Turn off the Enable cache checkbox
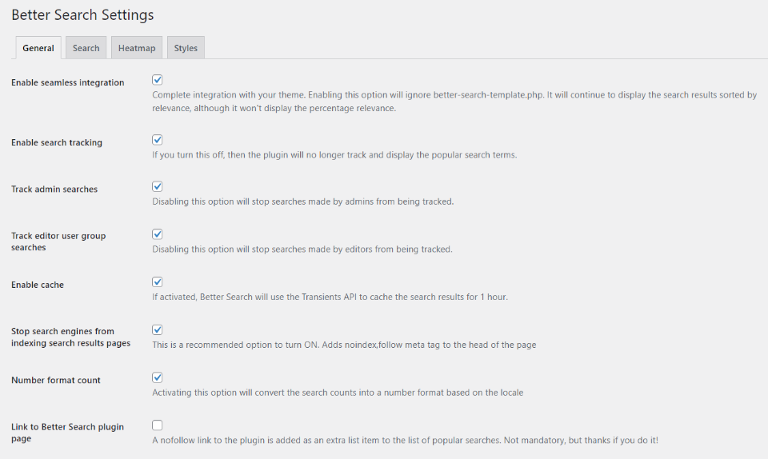This screenshot has width=768, height=459. tap(158, 282)
